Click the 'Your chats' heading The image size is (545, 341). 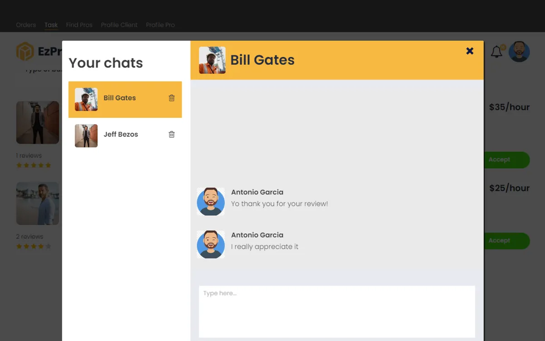(106, 63)
